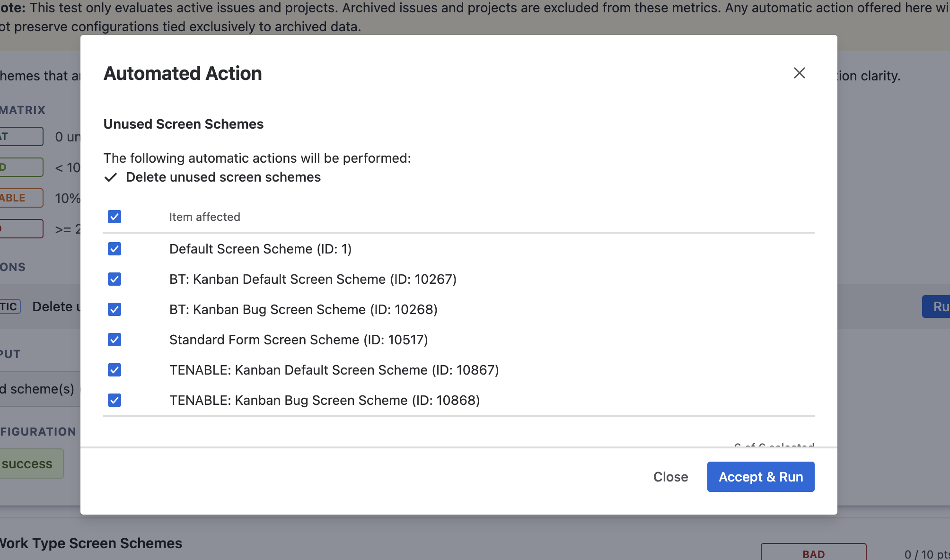Click the Accept & Run button
Image resolution: width=950 pixels, height=560 pixels.
pyautogui.click(x=760, y=477)
